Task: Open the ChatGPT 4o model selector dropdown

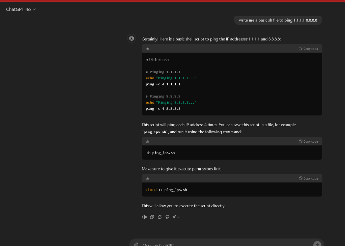Action: (21, 9)
